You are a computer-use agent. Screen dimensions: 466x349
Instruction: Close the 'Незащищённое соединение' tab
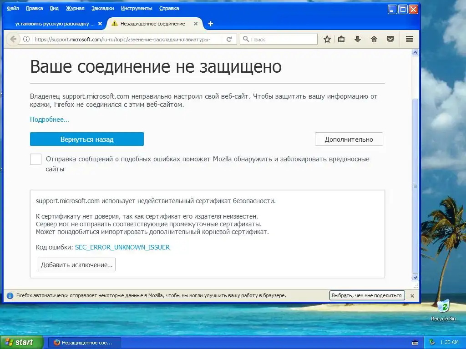tap(196, 24)
